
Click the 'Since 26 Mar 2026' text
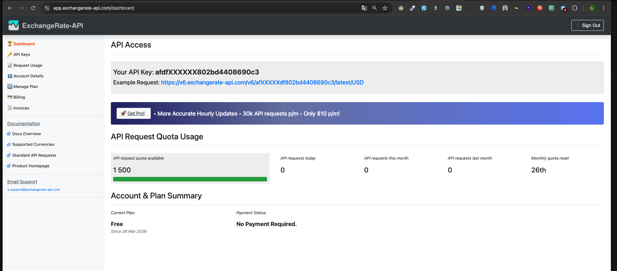click(x=129, y=232)
